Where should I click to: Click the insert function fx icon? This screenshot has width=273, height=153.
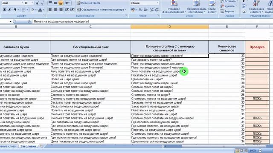coord(29,21)
